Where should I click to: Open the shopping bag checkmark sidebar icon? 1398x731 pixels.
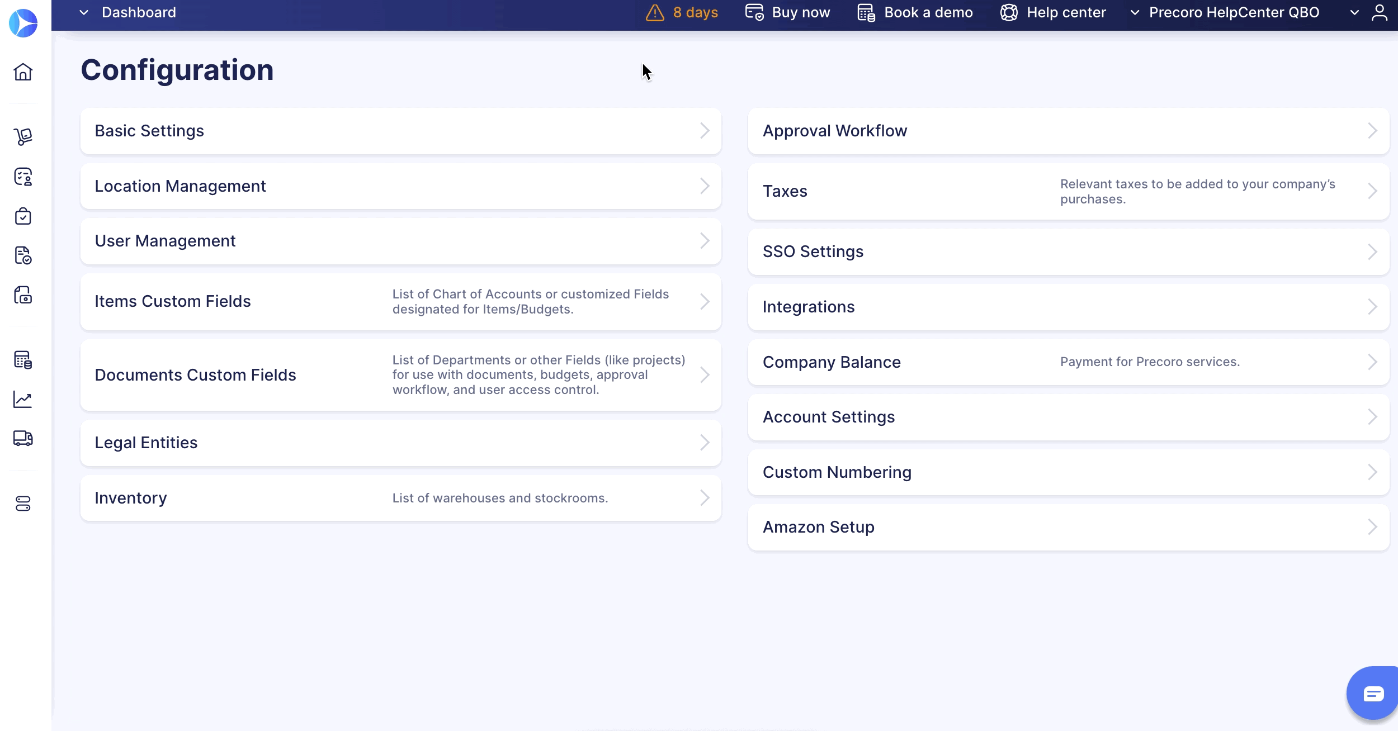(23, 216)
